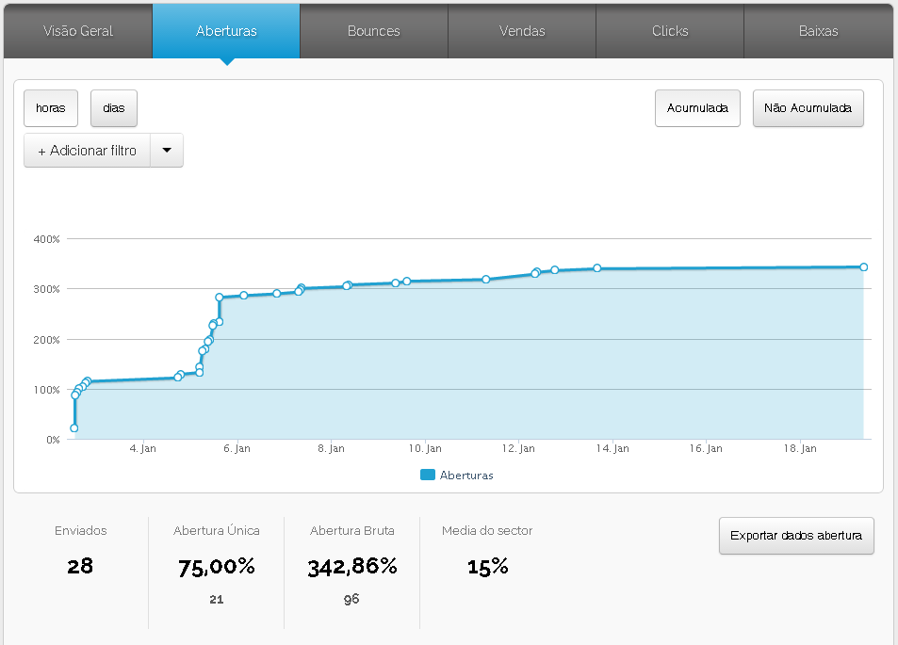Click the data point near 14. Jan

pos(597,268)
